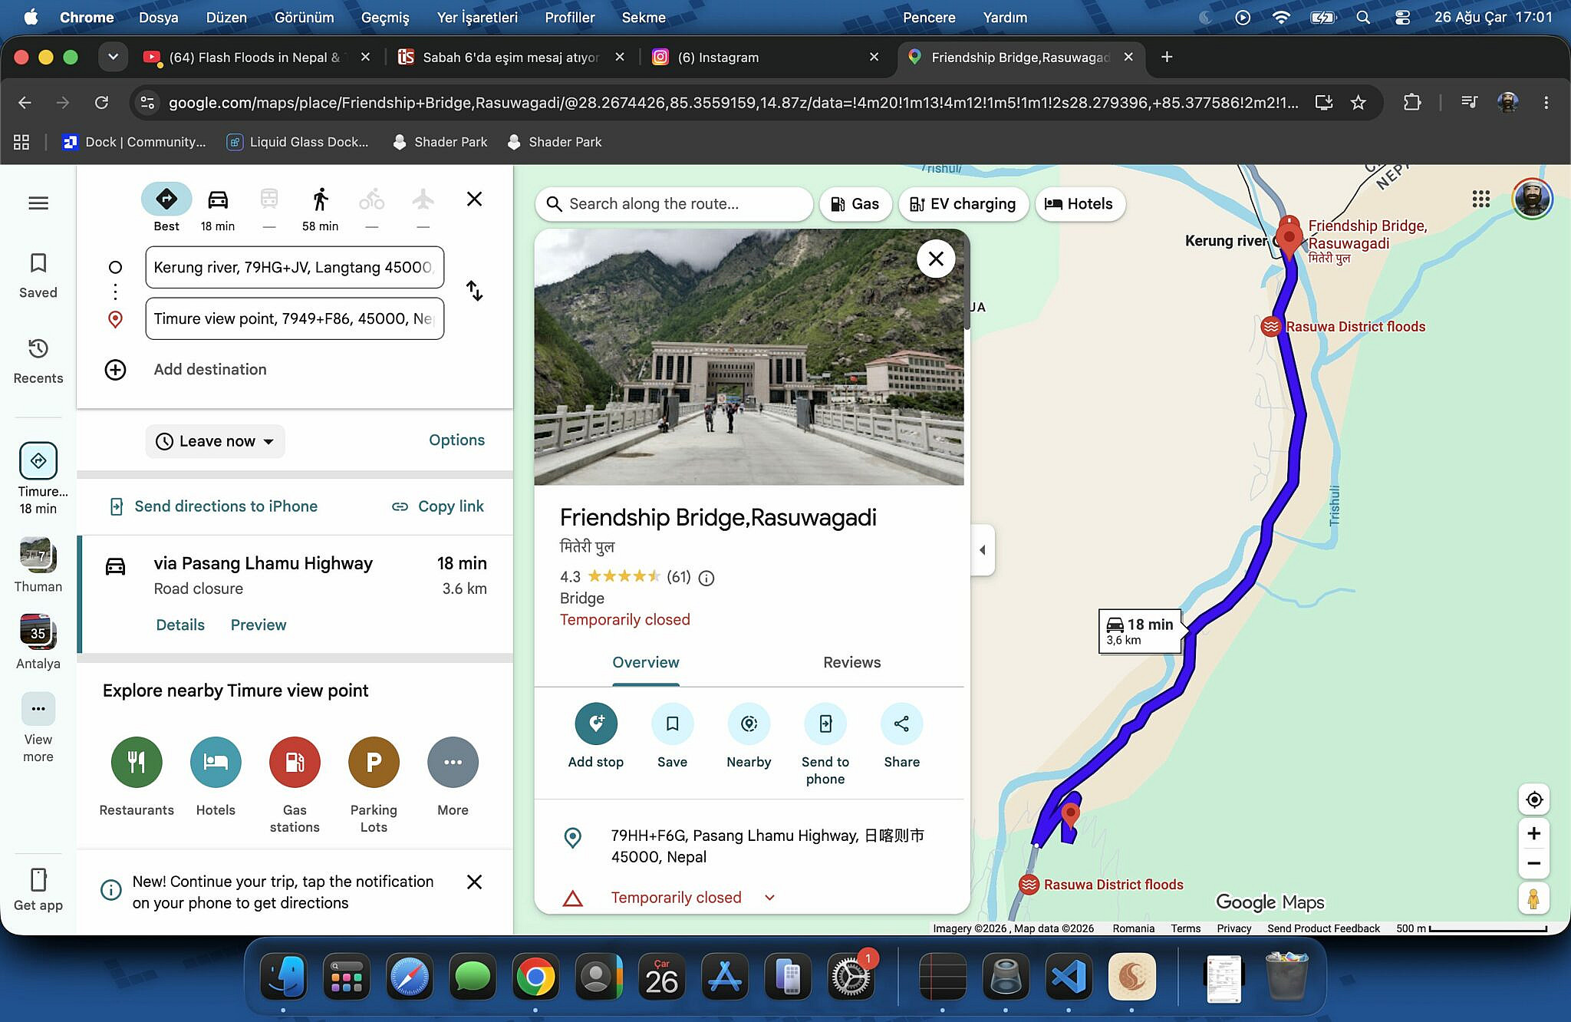Select Best travel mode

(x=166, y=207)
